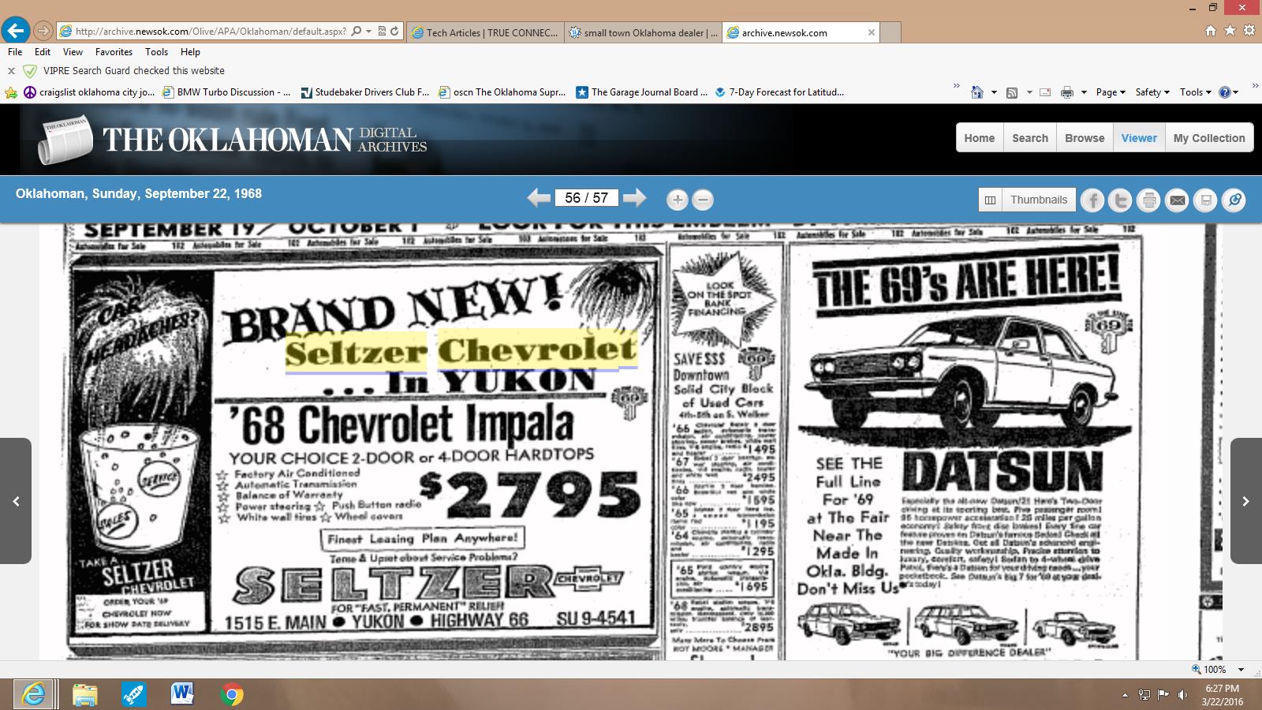Expand the address bar autocomplete dropdown arrow

[369, 32]
